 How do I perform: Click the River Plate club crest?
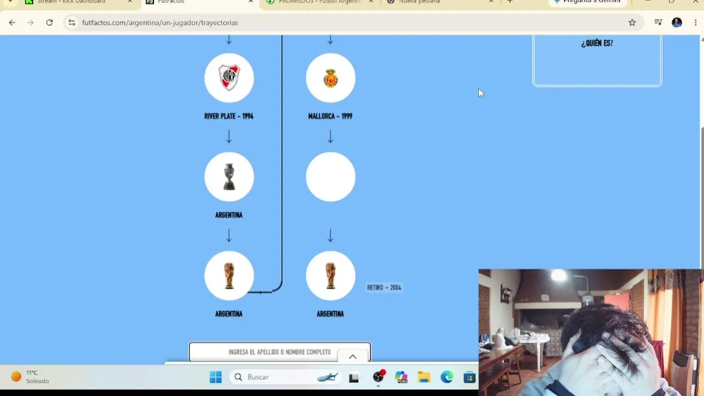point(229,78)
